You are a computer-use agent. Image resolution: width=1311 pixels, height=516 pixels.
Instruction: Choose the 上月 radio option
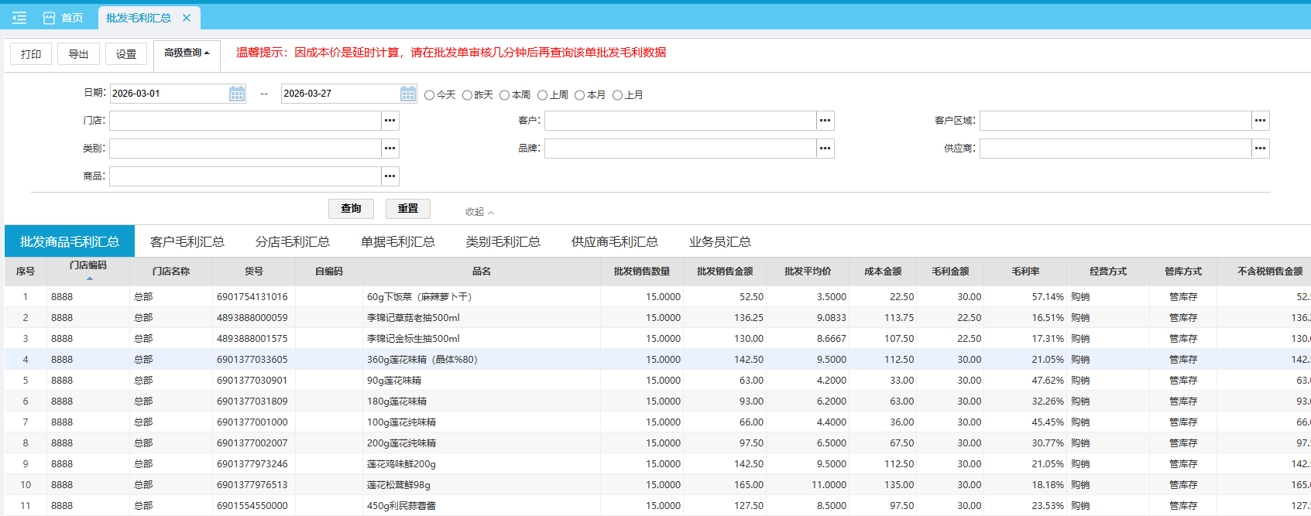pos(618,95)
